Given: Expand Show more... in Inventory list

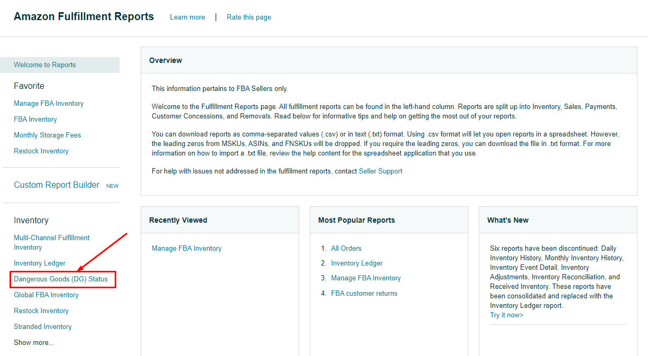Looking at the screenshot, I should 34,343.
